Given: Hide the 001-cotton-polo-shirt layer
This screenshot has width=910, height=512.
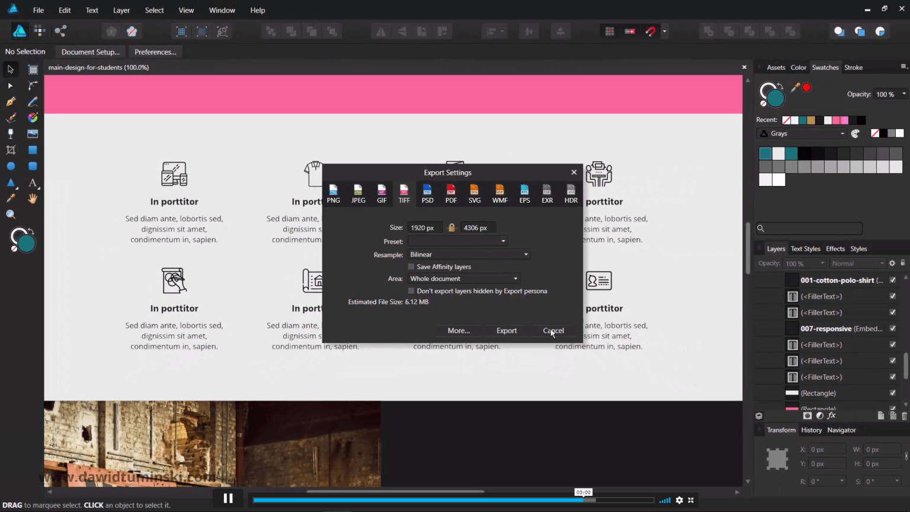Looking at the screenshot, I should (x=893, y=280).
